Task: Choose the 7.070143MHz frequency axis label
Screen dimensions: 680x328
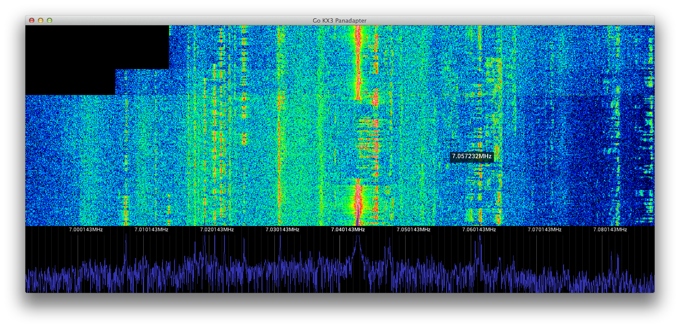Action: tap(545, 230)
